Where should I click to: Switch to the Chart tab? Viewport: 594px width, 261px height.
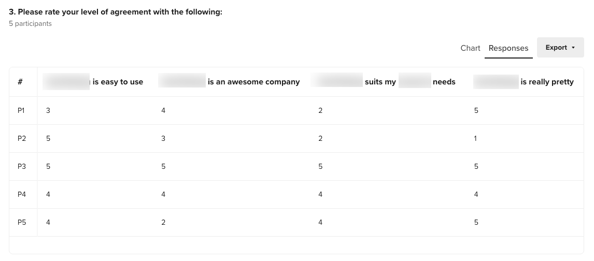click(x=470, y=48)
